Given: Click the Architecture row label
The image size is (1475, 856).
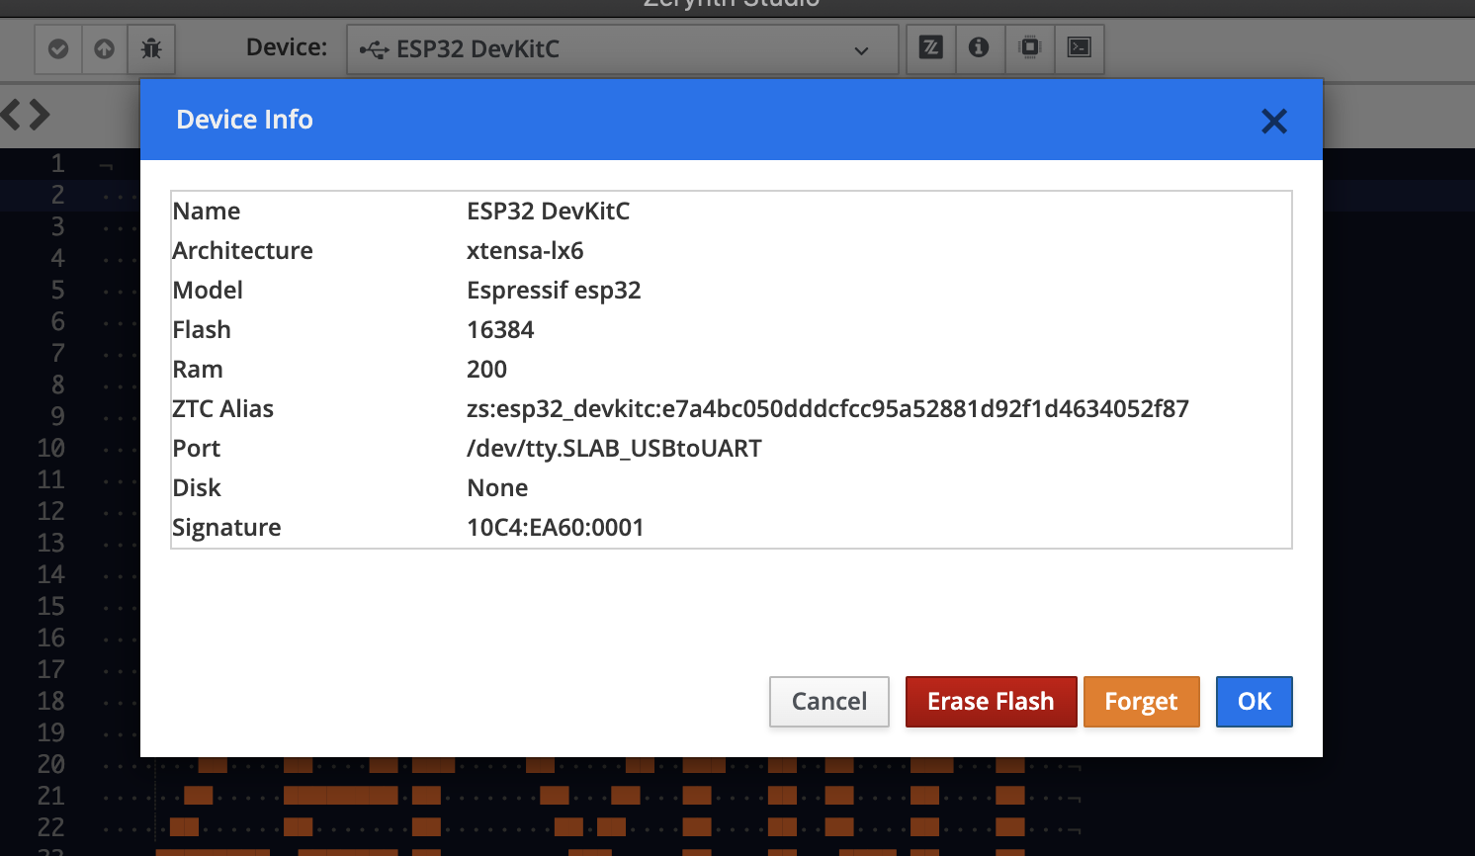Looking at the screenshot, I should tap(242, 251).
